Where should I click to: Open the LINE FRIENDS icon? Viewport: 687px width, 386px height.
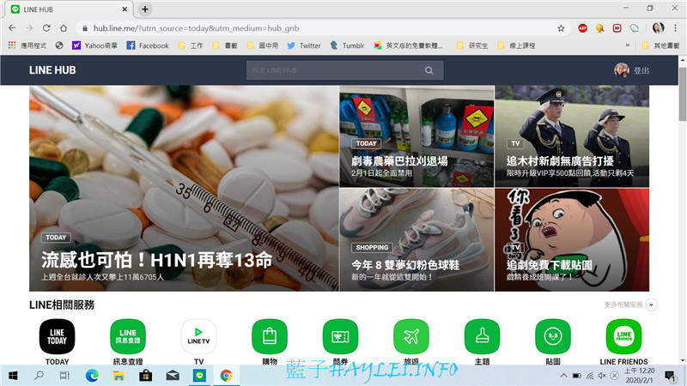pos(623,336)
